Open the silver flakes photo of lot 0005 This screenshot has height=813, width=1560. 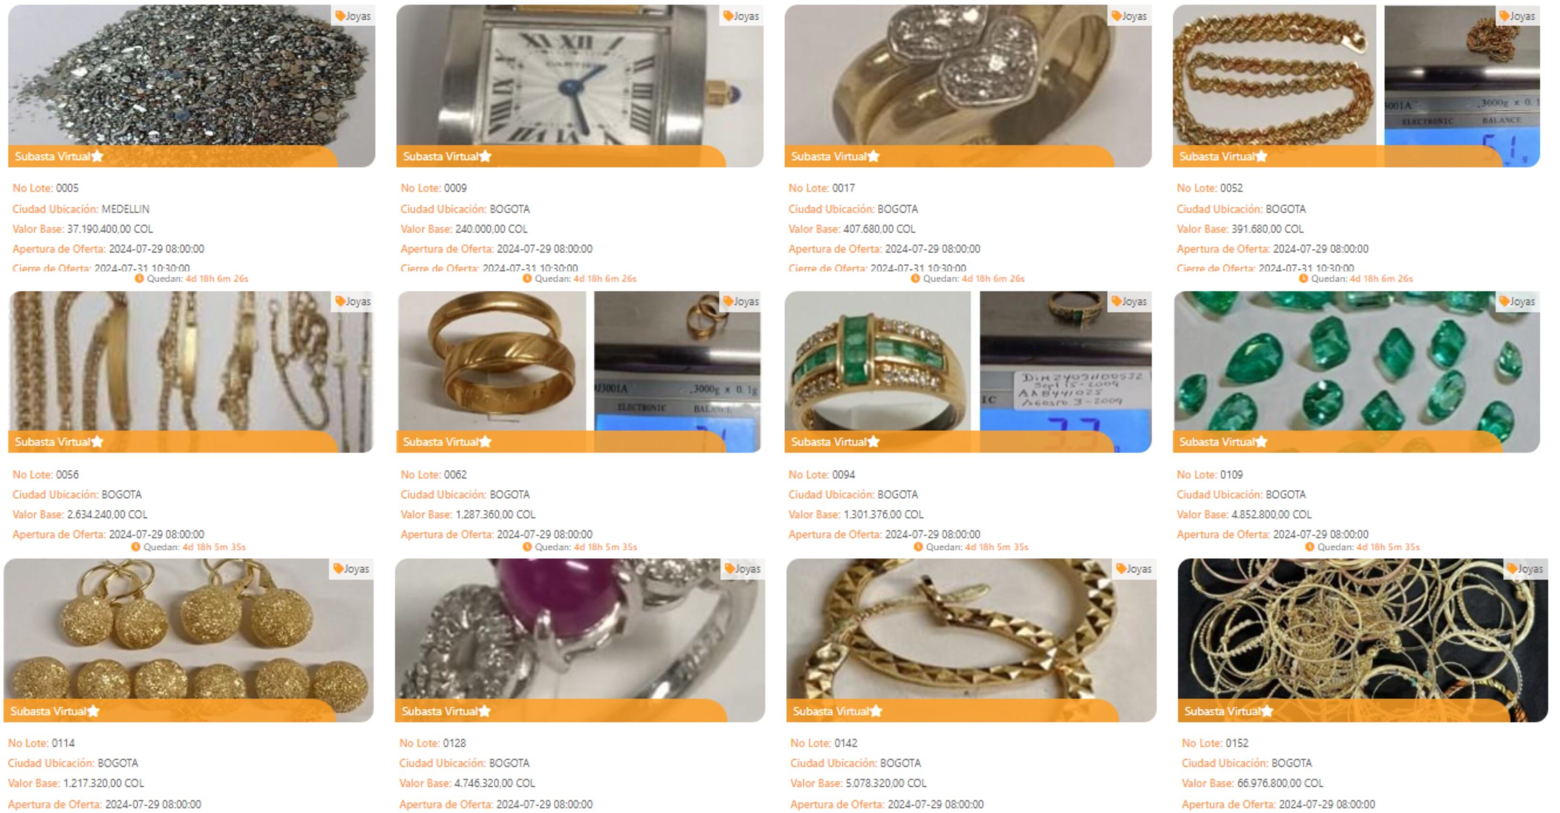pyautogui.click(x=191, y=75)
